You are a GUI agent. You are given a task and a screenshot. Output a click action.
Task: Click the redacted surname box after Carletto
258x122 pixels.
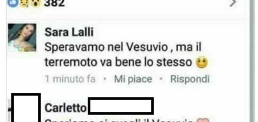click(121, 106)
